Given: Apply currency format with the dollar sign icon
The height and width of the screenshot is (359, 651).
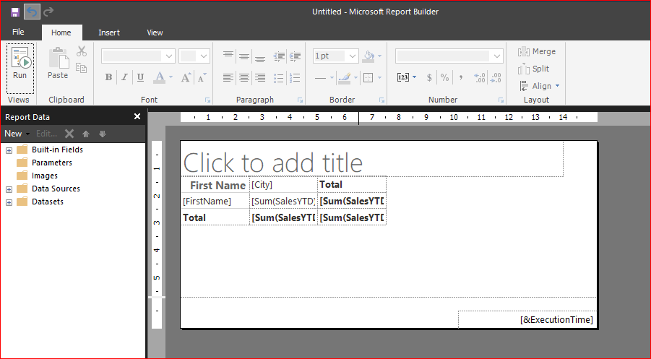Looking at the screenshot, I should 429,77.
